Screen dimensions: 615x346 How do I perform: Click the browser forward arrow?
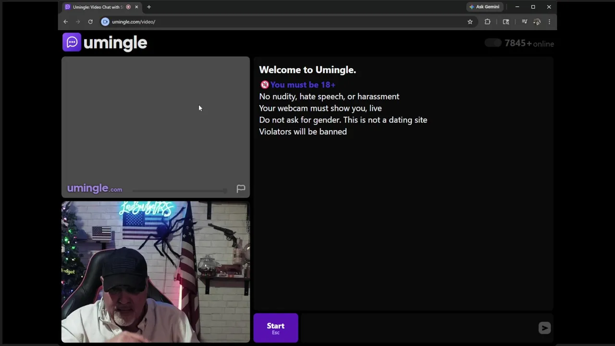point(78,22)
